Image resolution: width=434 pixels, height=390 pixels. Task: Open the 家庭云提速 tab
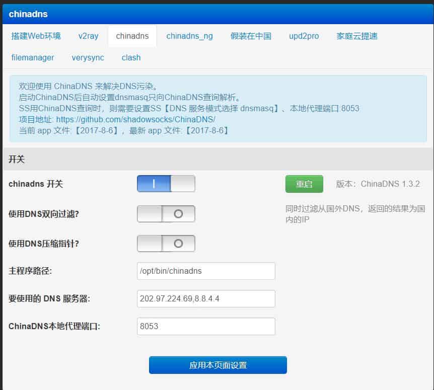(x=356, y=36)
